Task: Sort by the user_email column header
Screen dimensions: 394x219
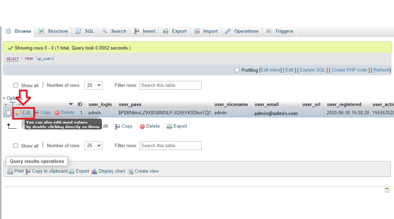Action: (x=267, y=104)
